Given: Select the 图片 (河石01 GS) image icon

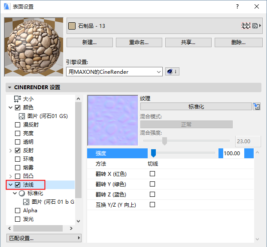Looking at the screenshot, I should click(x=22, y=116).
